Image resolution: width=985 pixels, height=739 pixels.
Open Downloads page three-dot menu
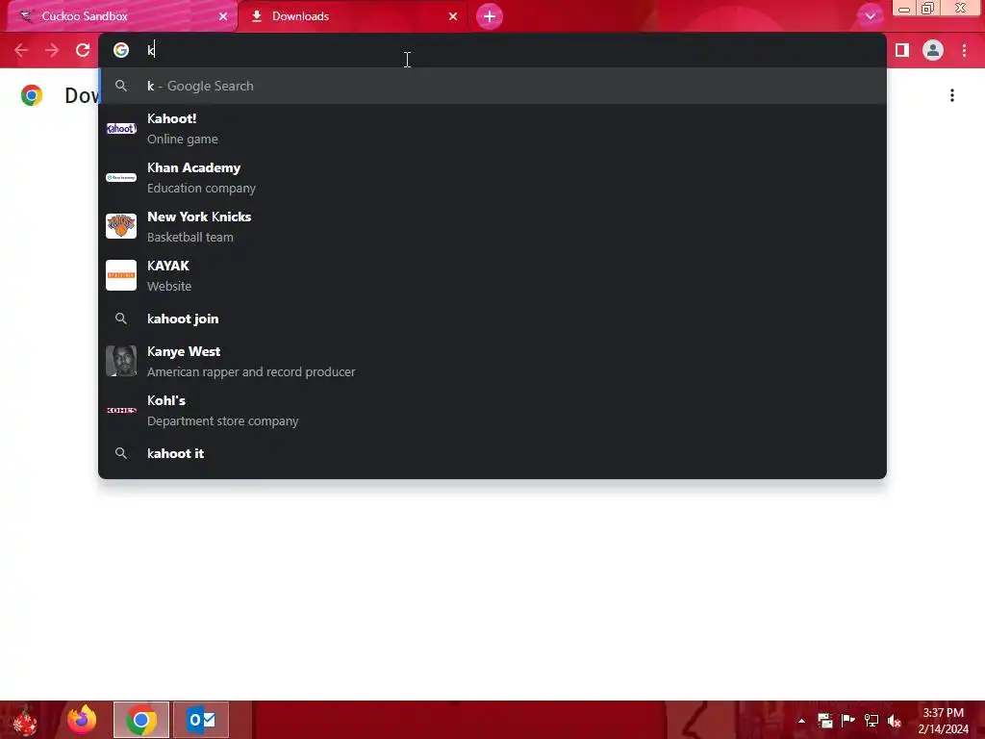[x=952, y=95]
